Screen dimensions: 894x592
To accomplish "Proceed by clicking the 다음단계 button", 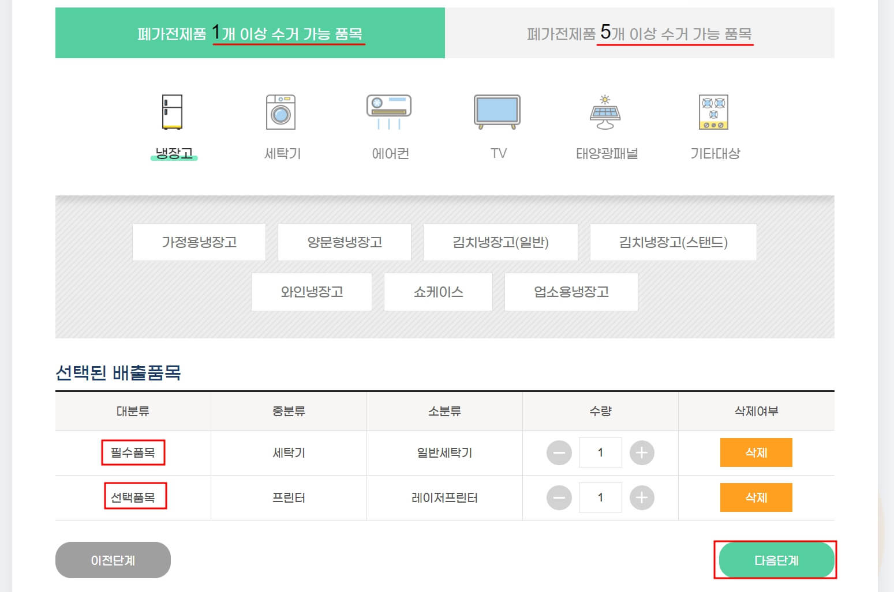I will (776, 560).
